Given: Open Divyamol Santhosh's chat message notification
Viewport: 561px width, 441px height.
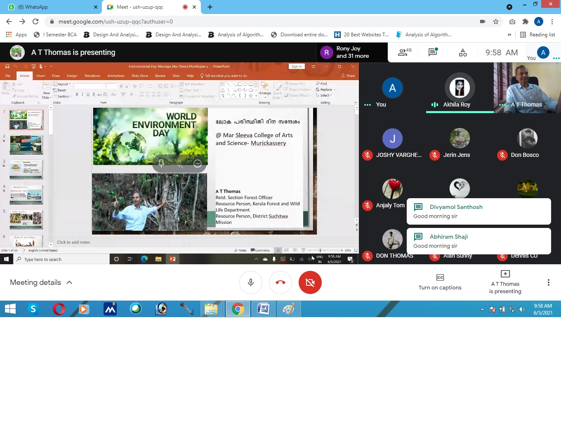Looking at the screenshot, I should point(478,211).
